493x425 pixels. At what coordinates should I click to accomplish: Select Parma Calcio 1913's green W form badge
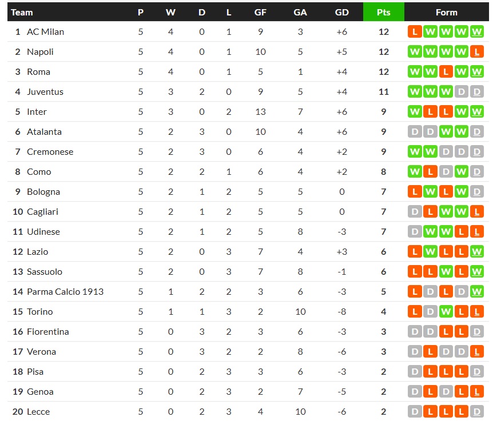(x=477, y=292)
